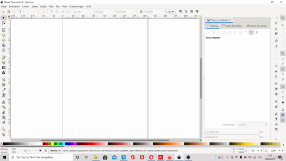Viewport: 286px width, 161px height.
Task: Select the Calligraphy tool
Action: pos(4,68)
